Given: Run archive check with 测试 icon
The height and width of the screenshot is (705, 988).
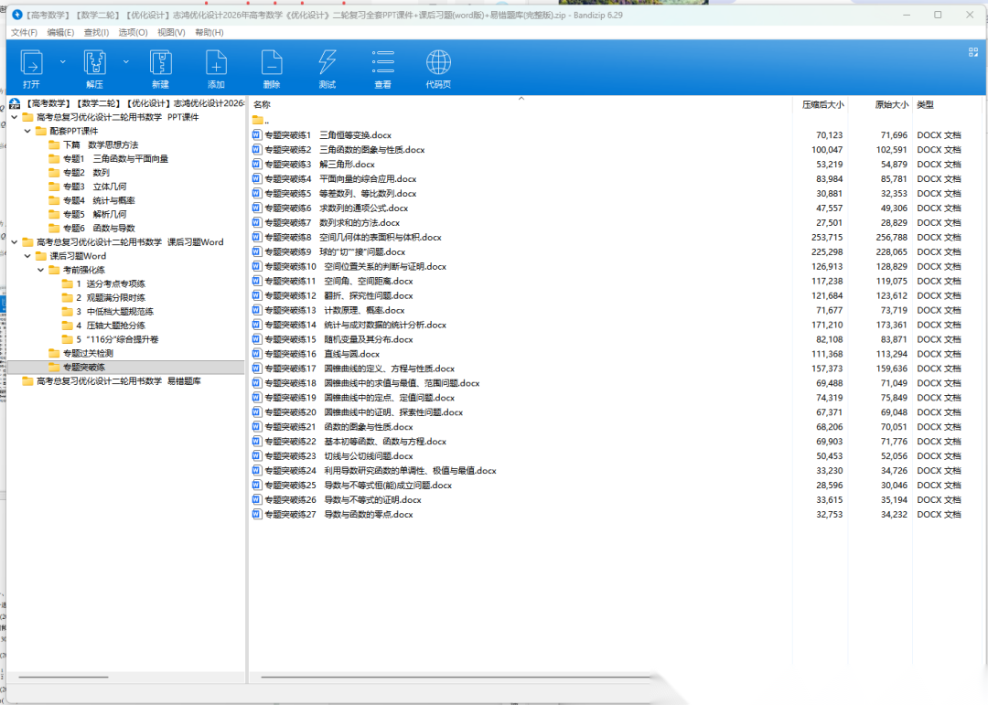Looking at the screenshot, I should 327,67.
